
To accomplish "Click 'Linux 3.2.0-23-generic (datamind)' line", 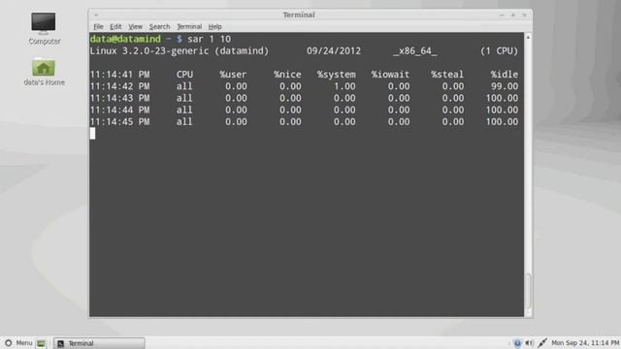I will (x=180, y=51).
